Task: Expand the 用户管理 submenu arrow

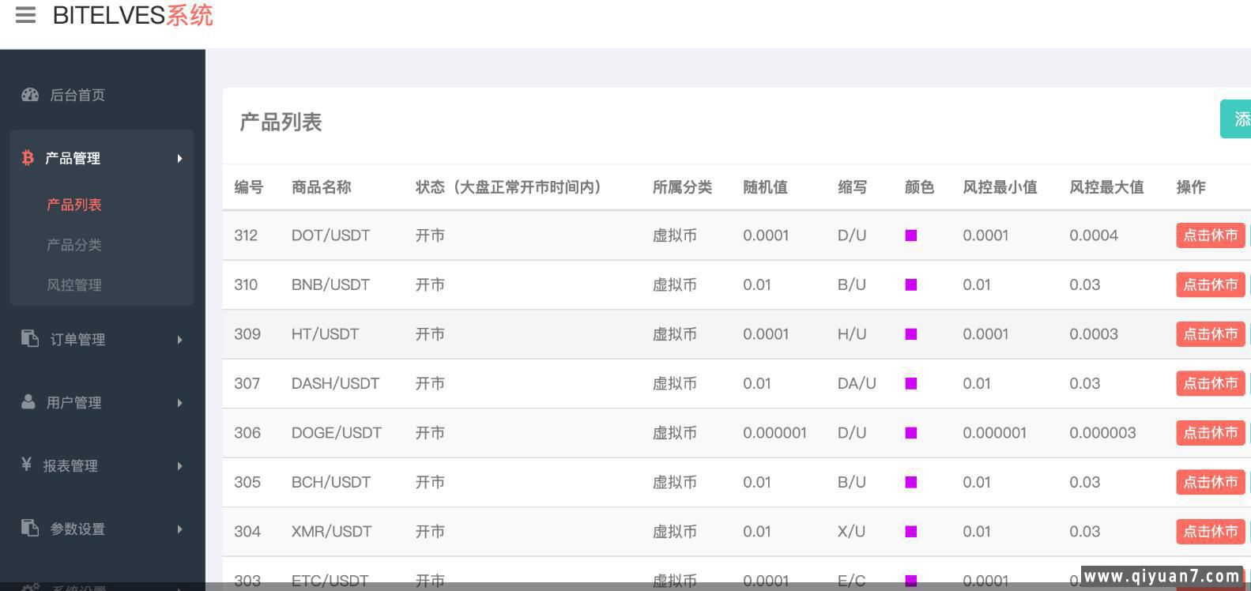Action: click(179, 403)
